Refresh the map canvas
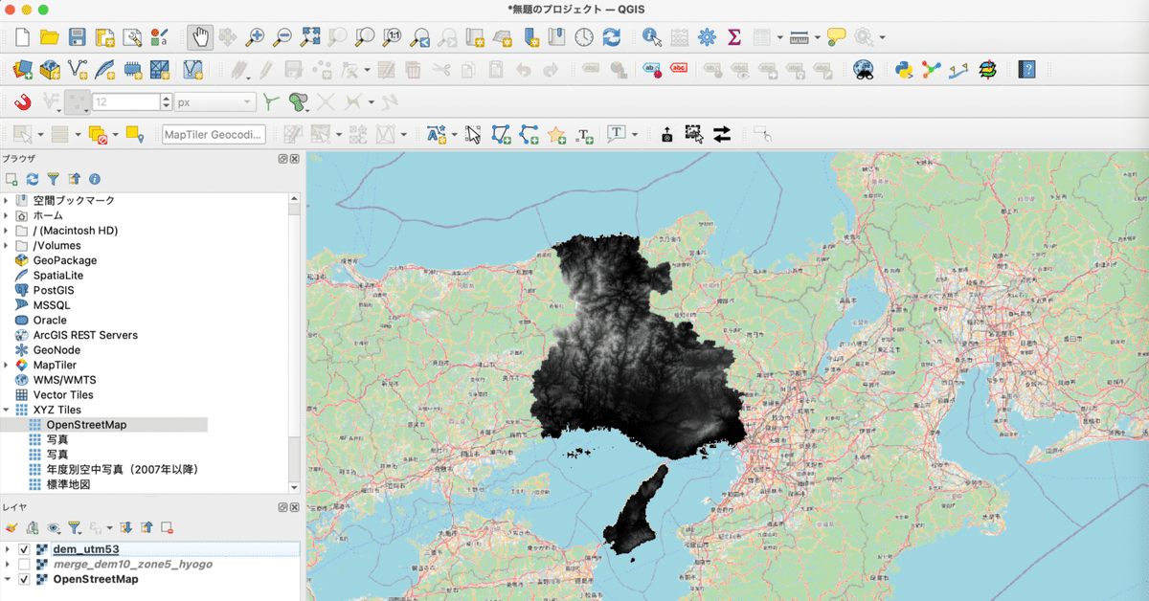Screen dimensions: 1149x601 tap(613, 36)
